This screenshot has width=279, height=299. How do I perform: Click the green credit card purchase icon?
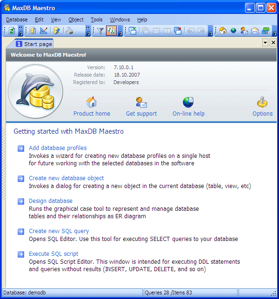pos(266,31)
